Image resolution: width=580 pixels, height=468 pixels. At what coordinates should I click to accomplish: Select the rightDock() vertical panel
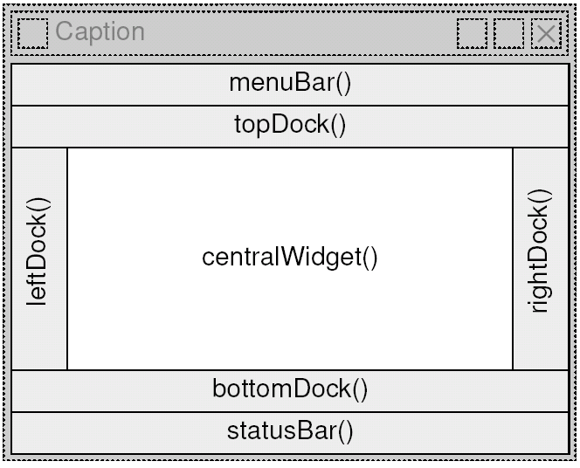[x=541, y=258]
